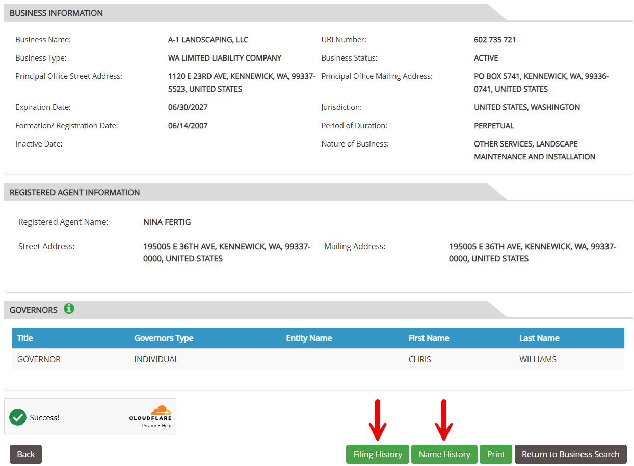Click the Principal Office Mailing Address label
The width and height of the screenshot is (634, 466).
click(x=377, y=76)
